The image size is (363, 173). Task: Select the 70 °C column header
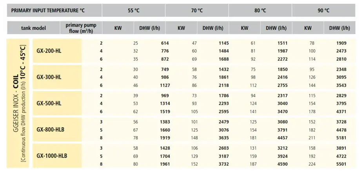coord(197,11)
